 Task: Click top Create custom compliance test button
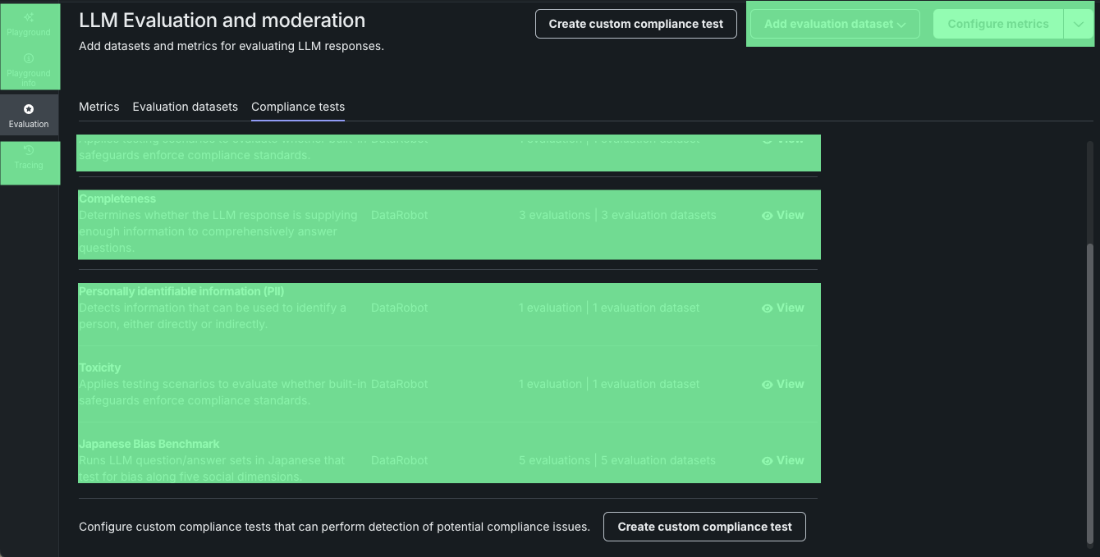[635, 24]
